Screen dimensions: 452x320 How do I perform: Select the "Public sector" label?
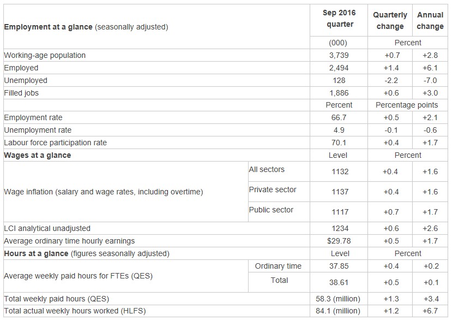(271, 210)
